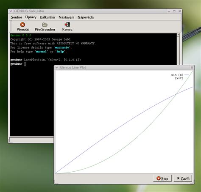This screenshot has height=192, width=201.
Task: Click the 'manual' keyword in console
Action: pos(41,52)
